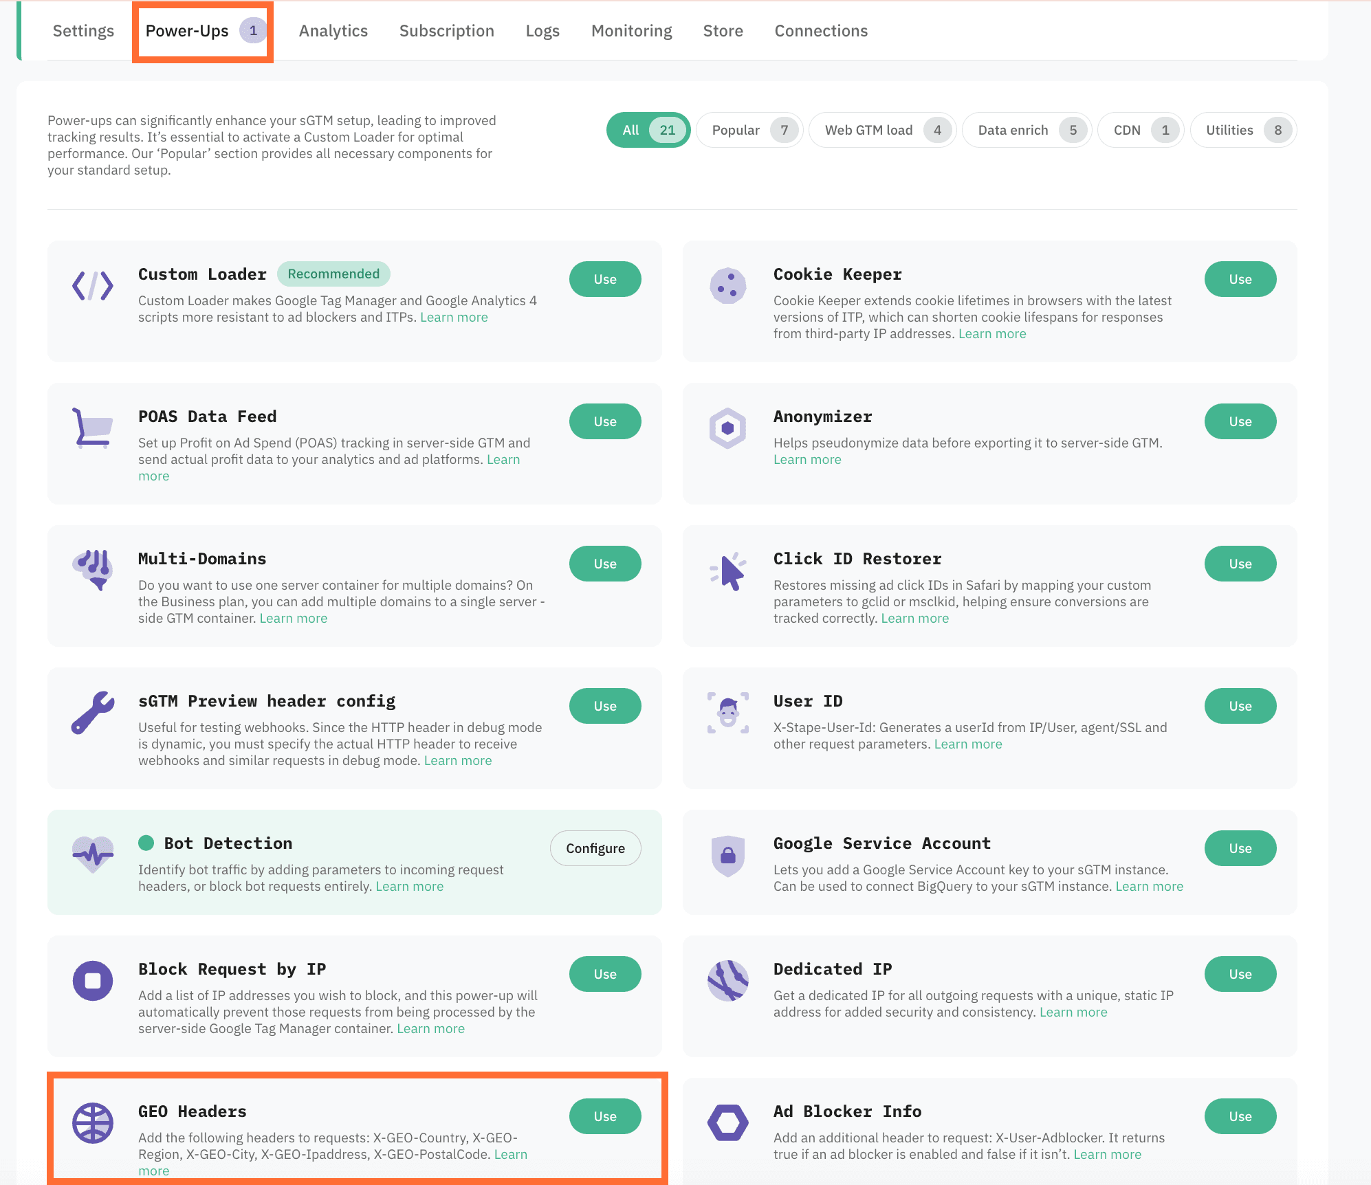Click the Anonymizer hexagon icon
The width and height of the screenshot is (1371, 1185).
click(x=727, y=428)
